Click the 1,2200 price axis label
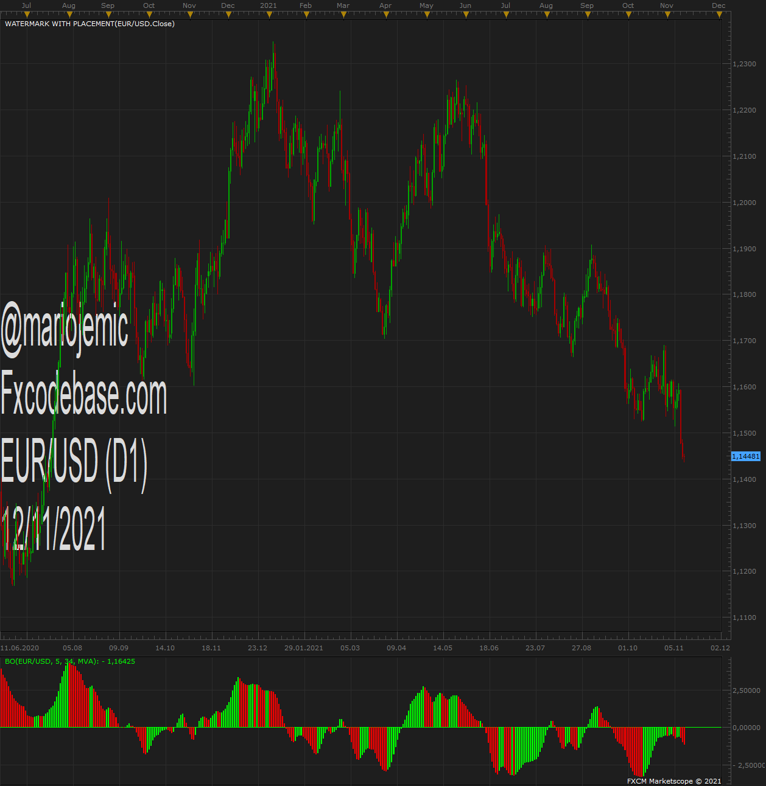Viewport: 766px width, 786px height. click(x=744, y=110)
